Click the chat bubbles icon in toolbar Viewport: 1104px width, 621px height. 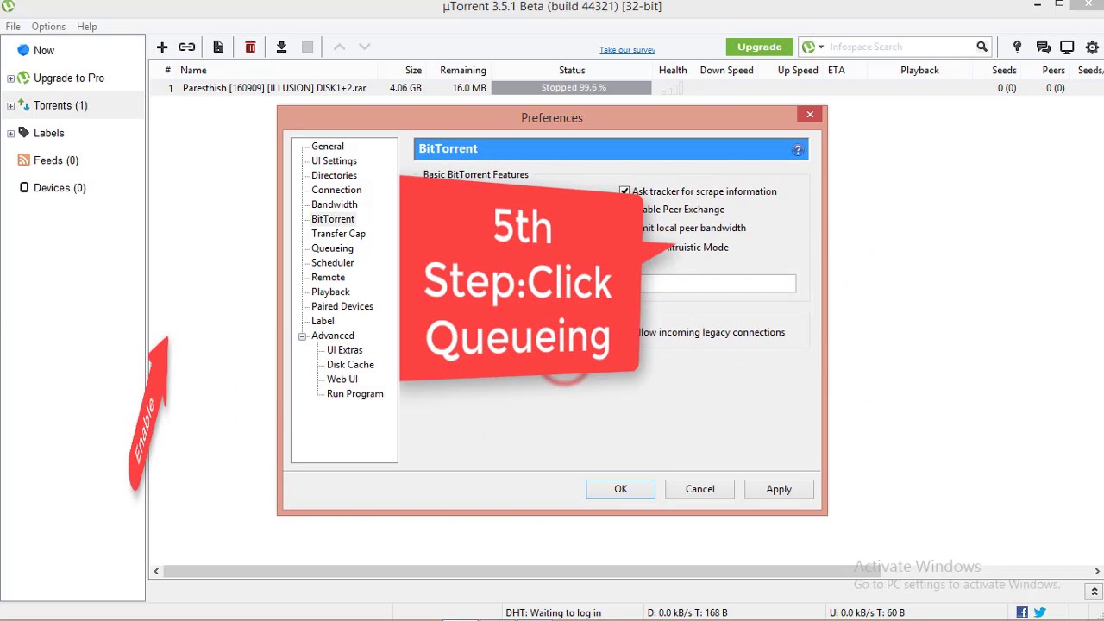(x=1043, y=47)
